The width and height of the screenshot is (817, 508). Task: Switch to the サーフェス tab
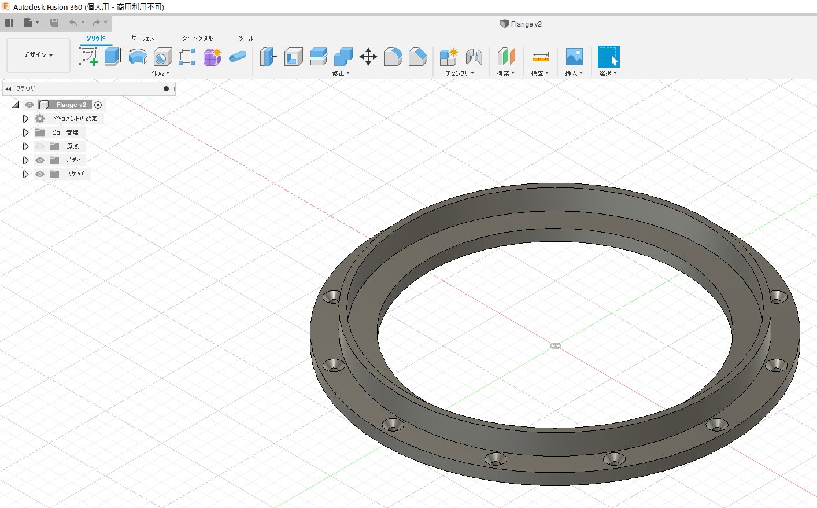(143, 38)
